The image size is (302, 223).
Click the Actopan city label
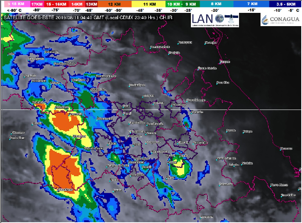point(148,96)
